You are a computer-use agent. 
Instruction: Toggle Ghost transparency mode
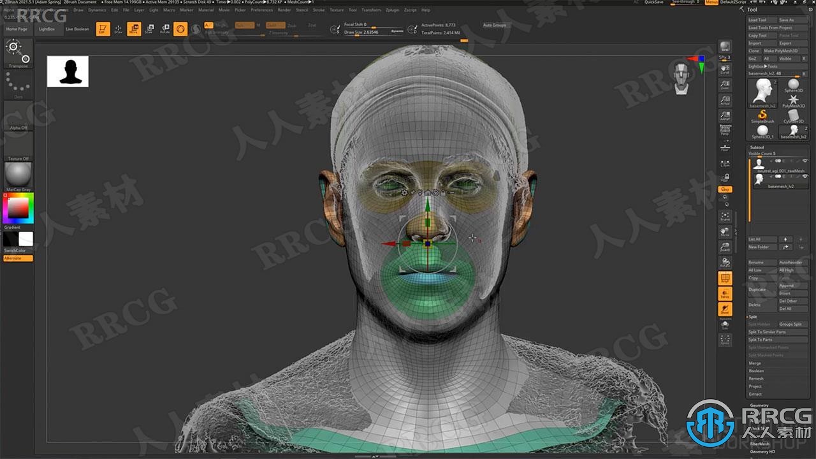(725, 309)
